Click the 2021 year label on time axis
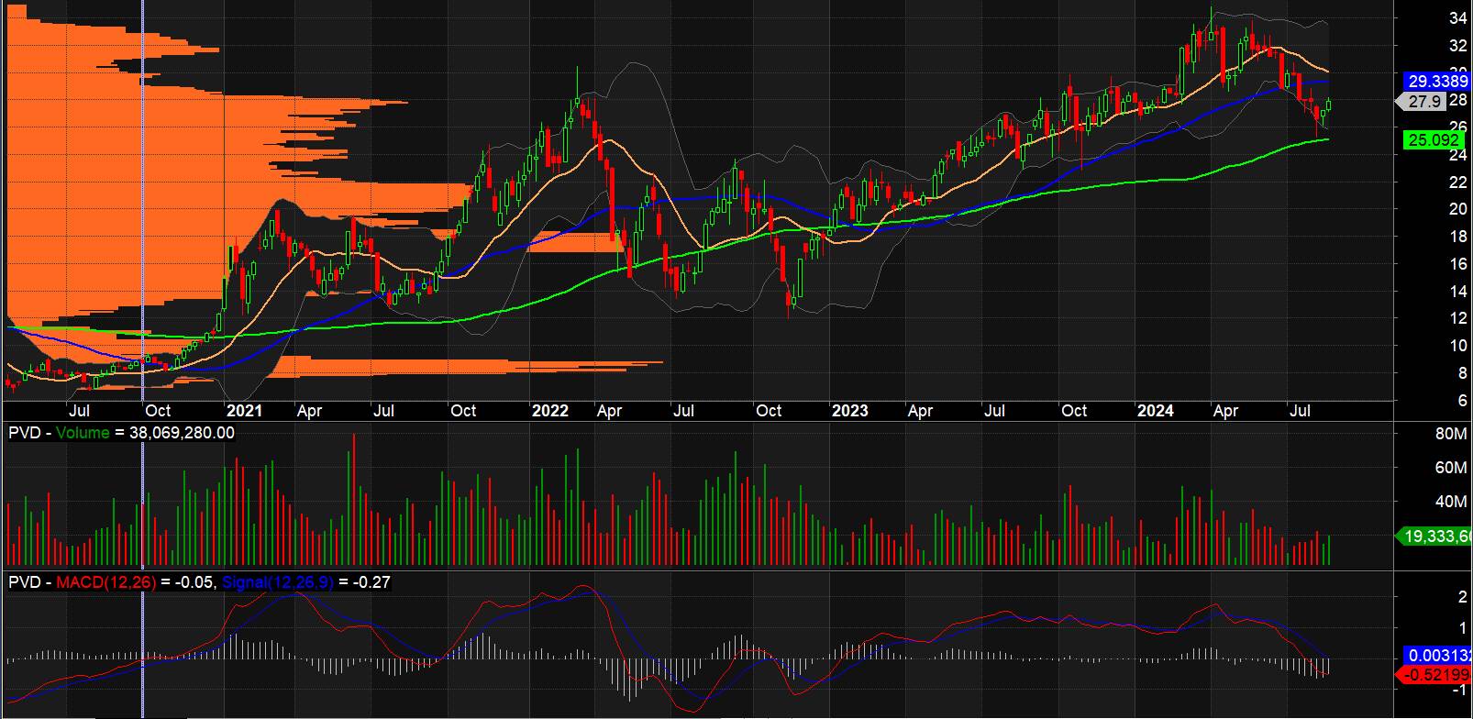The image size is (1473, 719). 244,411
